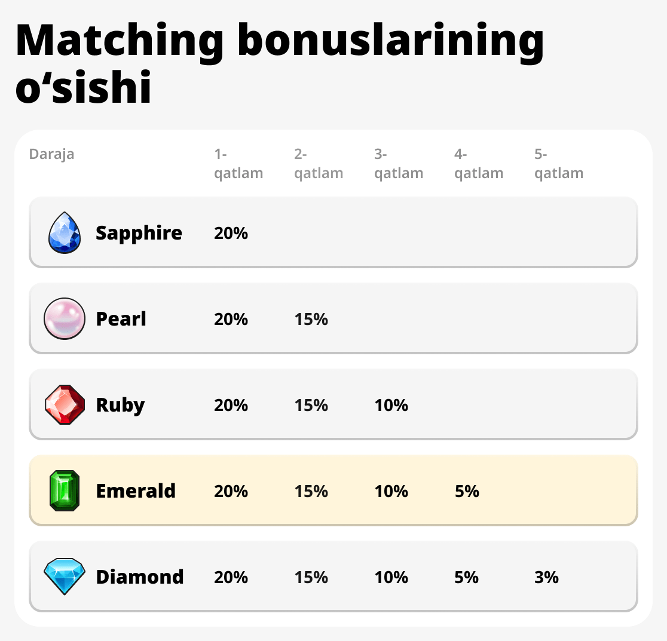Screen dimensions: 667x641
Task: Click Emerald's 5% fourth-level bonus
Action: coord(467,491)
